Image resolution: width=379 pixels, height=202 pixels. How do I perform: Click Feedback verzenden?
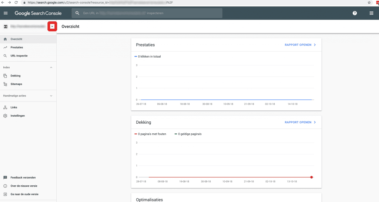pos(23,178)
